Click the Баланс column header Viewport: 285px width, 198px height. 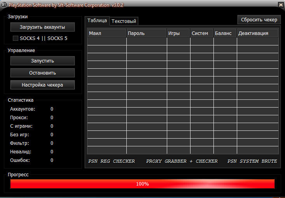(225, 33)
